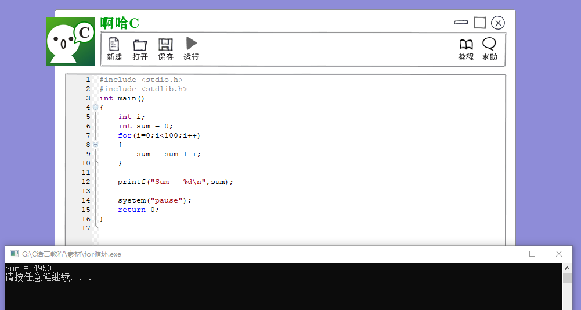Screen dimensions: 581x310
Task: Create a new file with 新建 icon
Action: (x=114, y=49)
